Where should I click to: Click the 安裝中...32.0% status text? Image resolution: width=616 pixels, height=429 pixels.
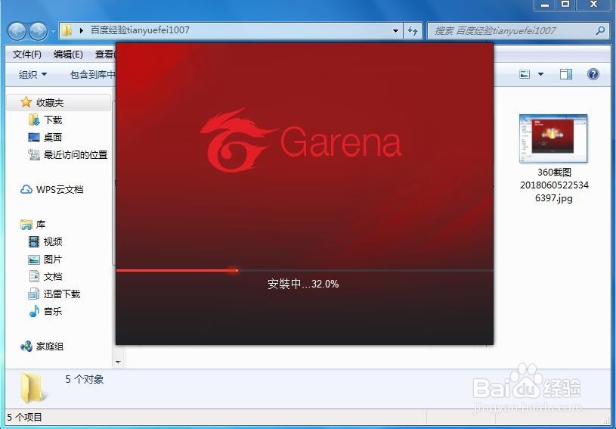(303, 284)
